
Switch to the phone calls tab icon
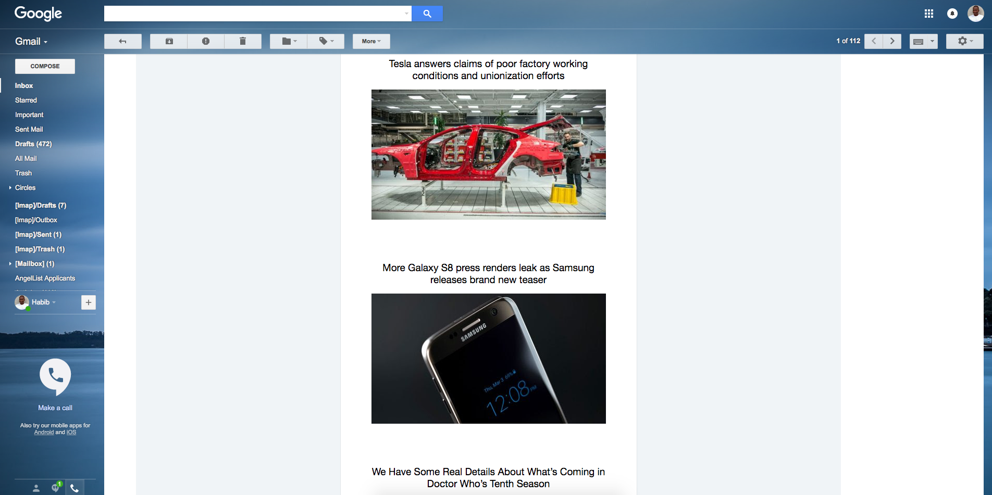[x=75, y=488]
